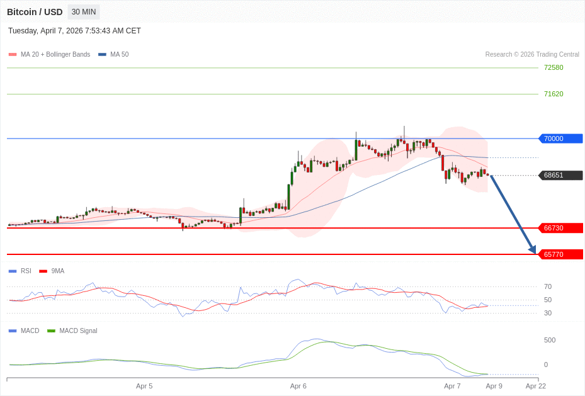Click the Bitcoin / USD title
Image resolution: width=585 pixels, height=396 pixels.
pyautogui.click(x=35, y=12)
